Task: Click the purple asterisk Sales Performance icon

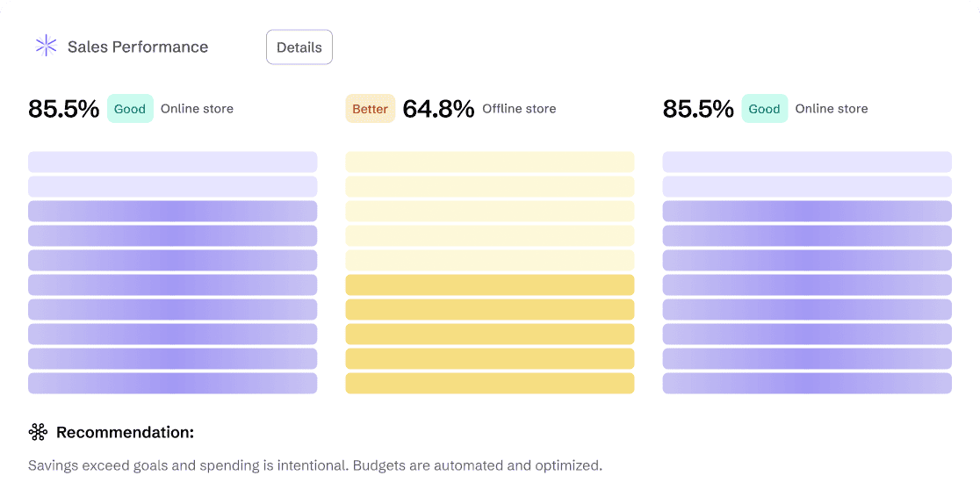Action: click(46, 47)
